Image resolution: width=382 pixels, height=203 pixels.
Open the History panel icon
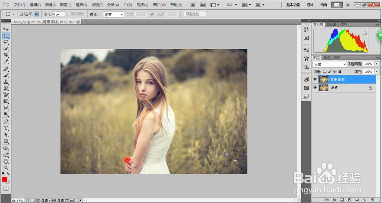pos(306,30)
